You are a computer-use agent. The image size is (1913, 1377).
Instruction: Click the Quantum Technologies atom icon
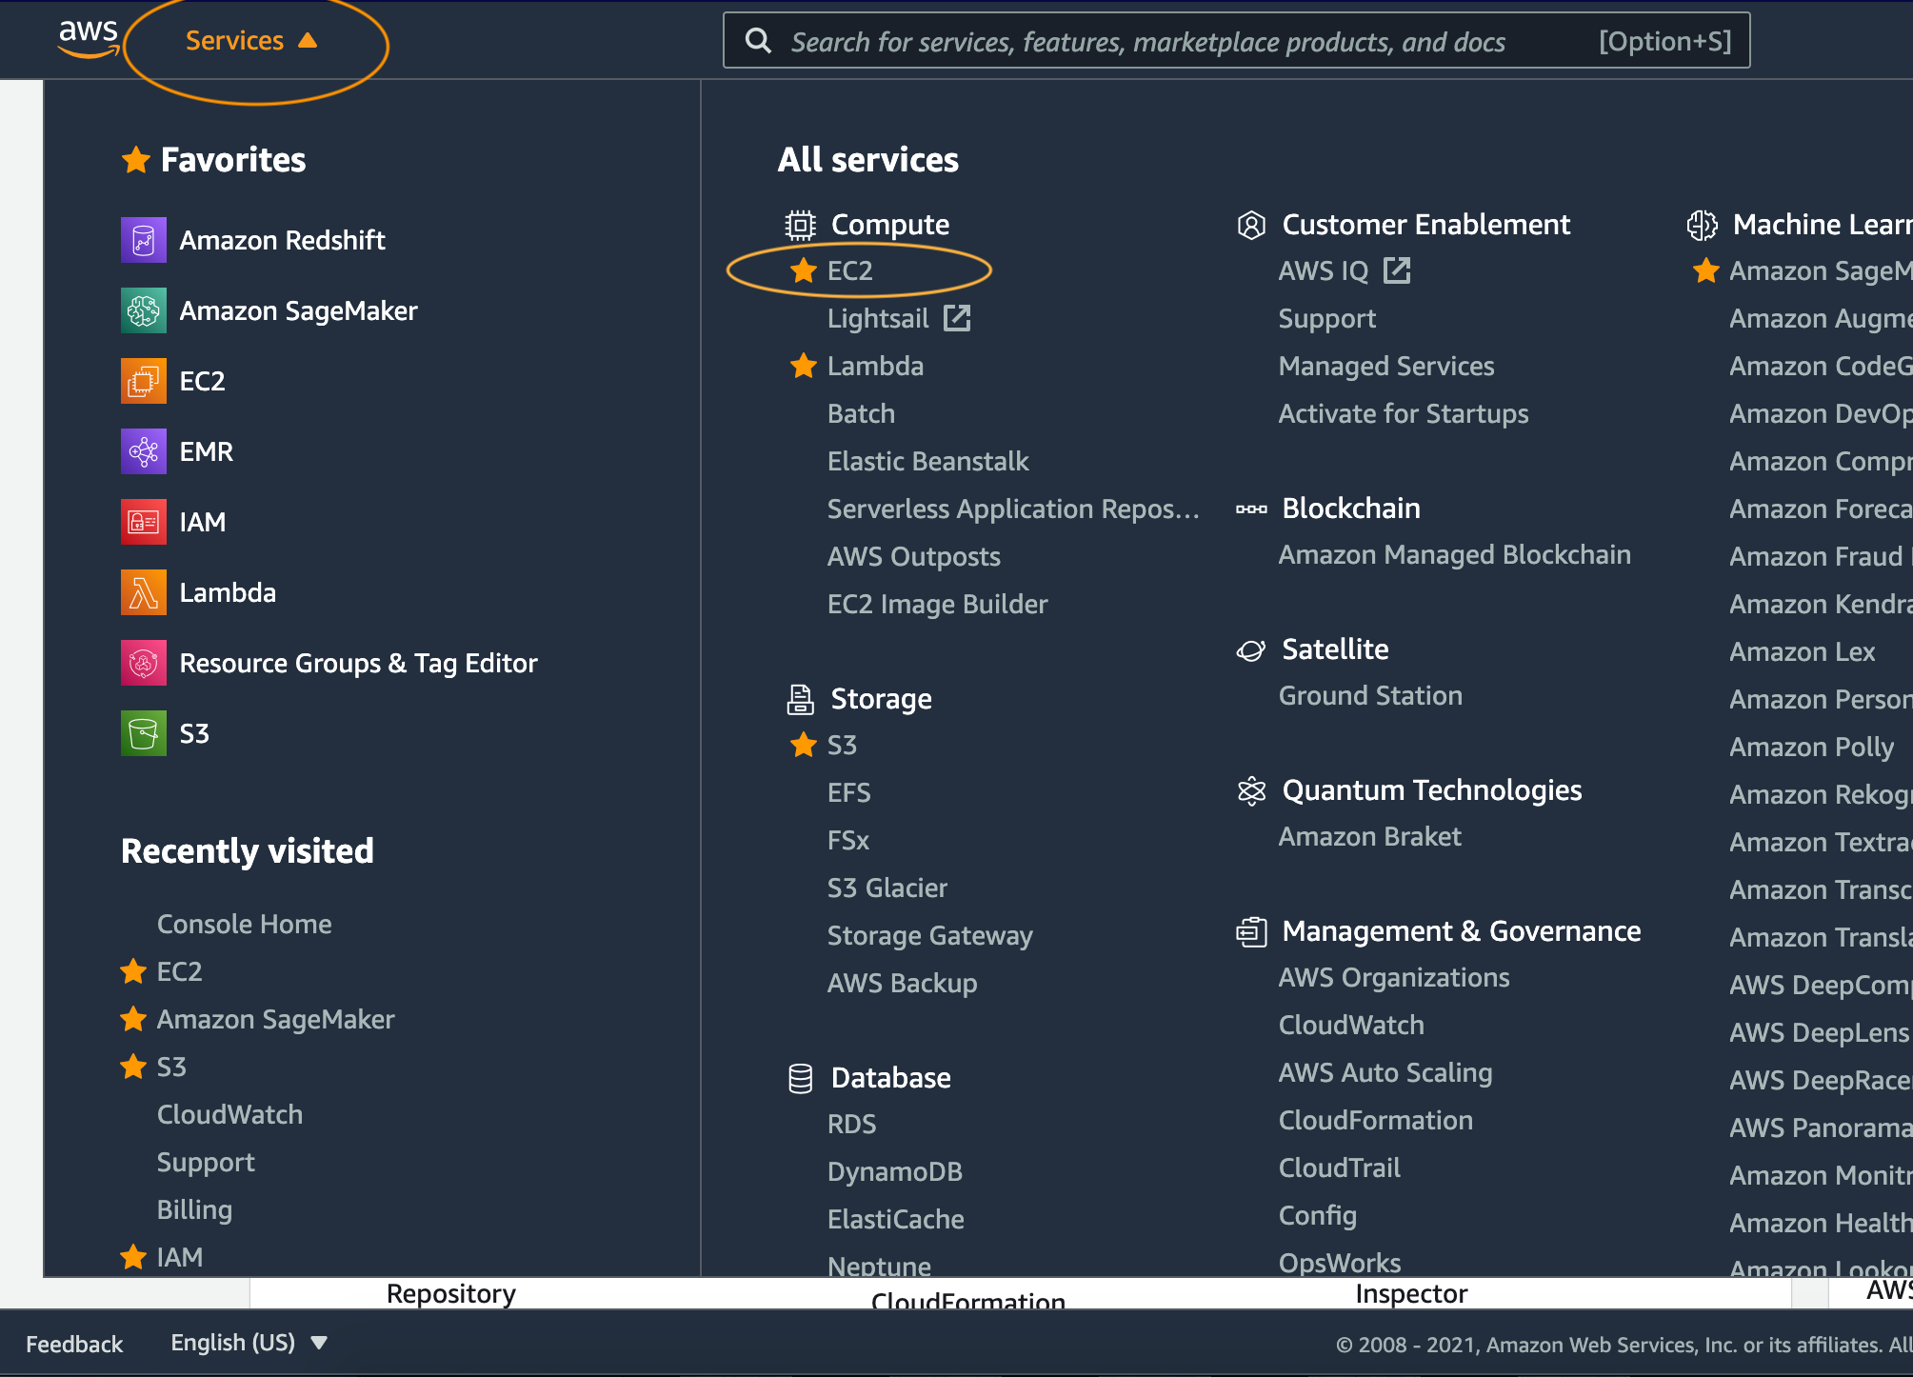point(1251,790)
